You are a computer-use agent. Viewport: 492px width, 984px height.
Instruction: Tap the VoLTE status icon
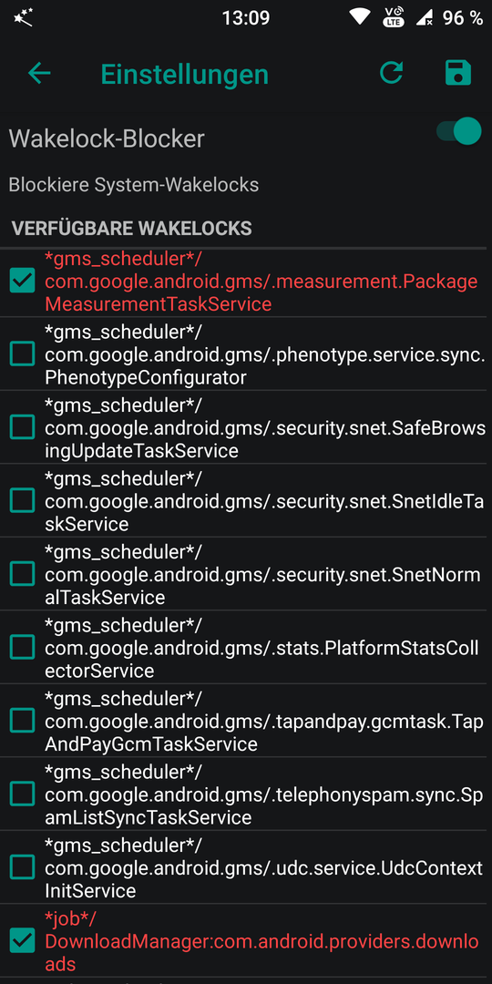click(x=394, y=17)
